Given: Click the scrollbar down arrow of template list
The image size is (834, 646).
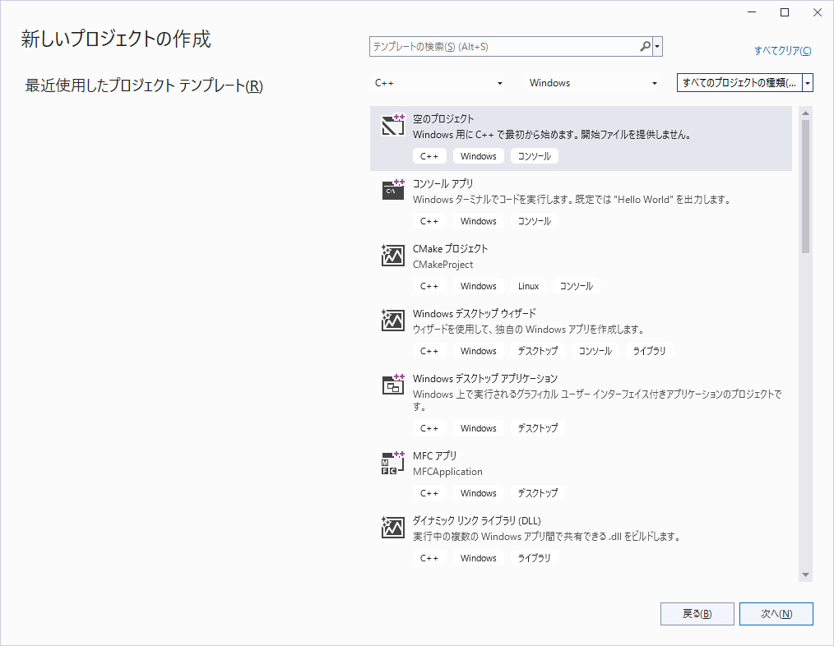Looking at the screenshot, I should tap(805, 574).
